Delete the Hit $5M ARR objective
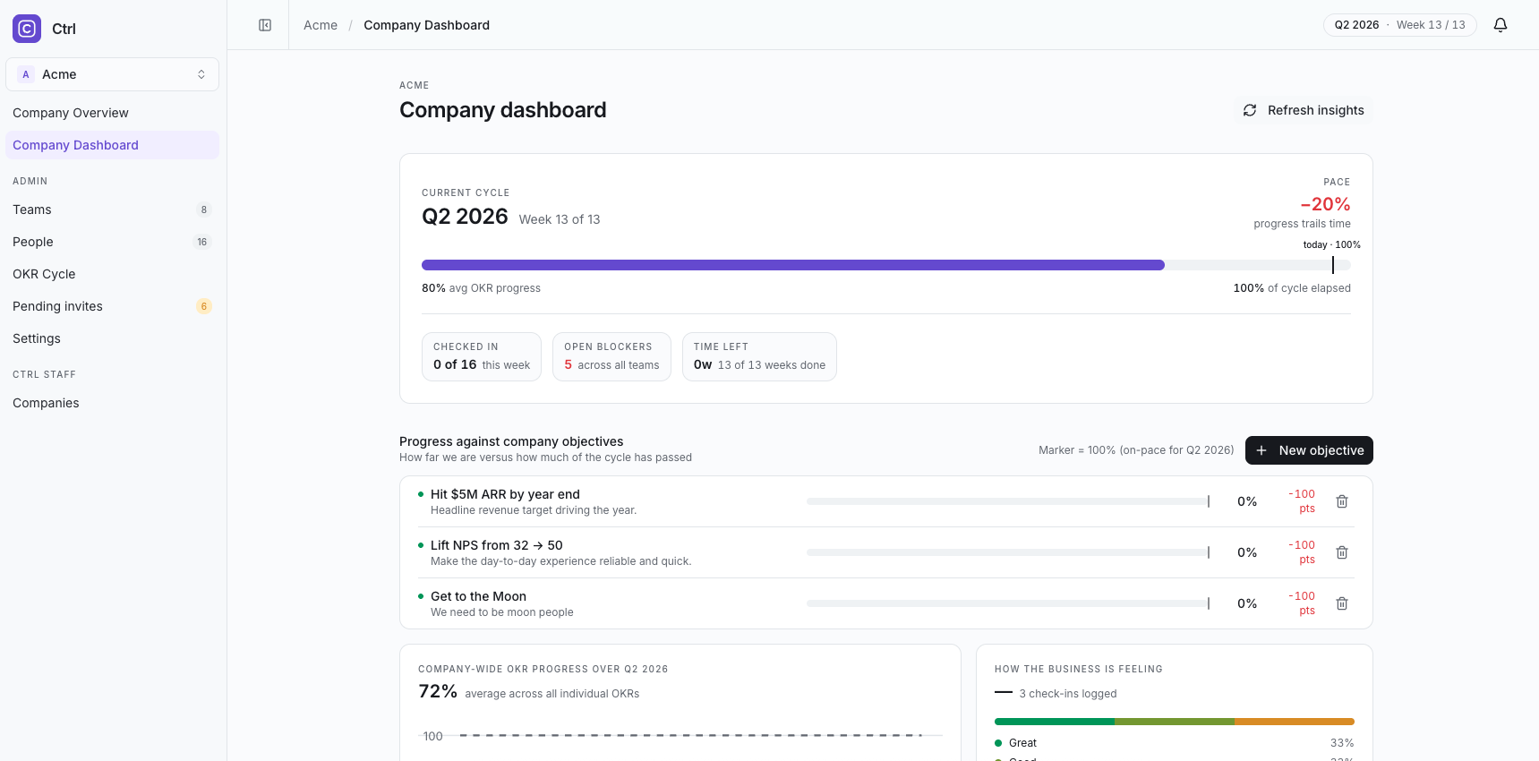Image resolution: width=1539 pixels, height=761 pixels. click(1342, 501)
